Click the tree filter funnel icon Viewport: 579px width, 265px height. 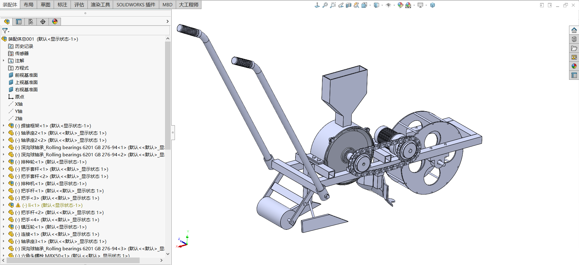(x=5, y=31)
